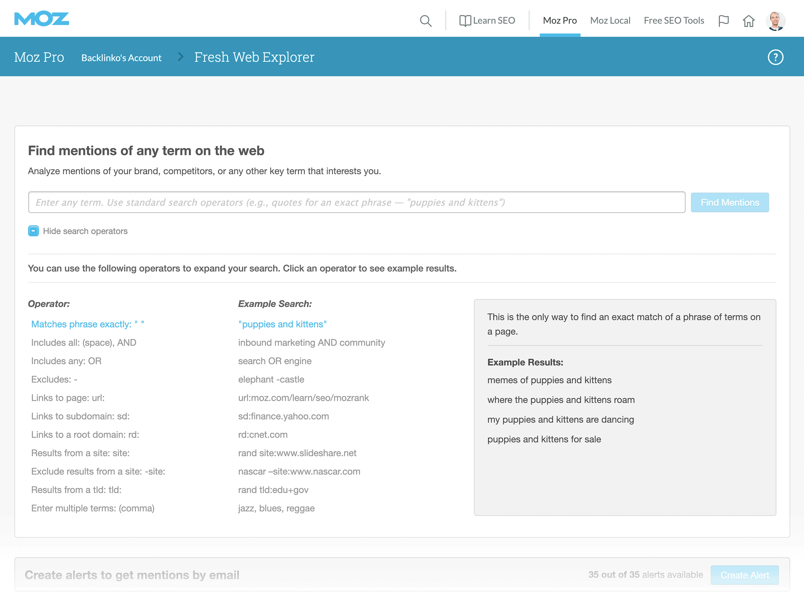The height and width of the screenshot is (608, 804).
Task: Open user profile avatar menu
Action: tap(775, 20)
